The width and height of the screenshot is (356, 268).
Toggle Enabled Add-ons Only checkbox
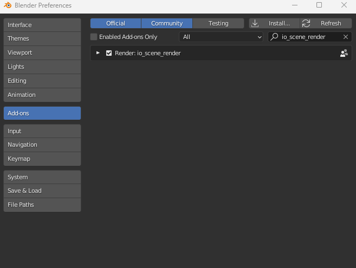pos(94,37)
